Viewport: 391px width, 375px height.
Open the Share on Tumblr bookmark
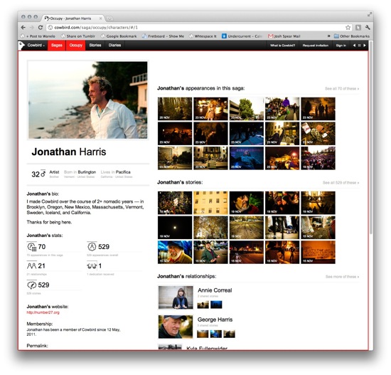78,36
